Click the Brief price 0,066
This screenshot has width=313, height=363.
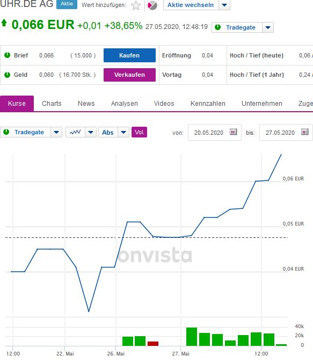[x=46, y=55]
